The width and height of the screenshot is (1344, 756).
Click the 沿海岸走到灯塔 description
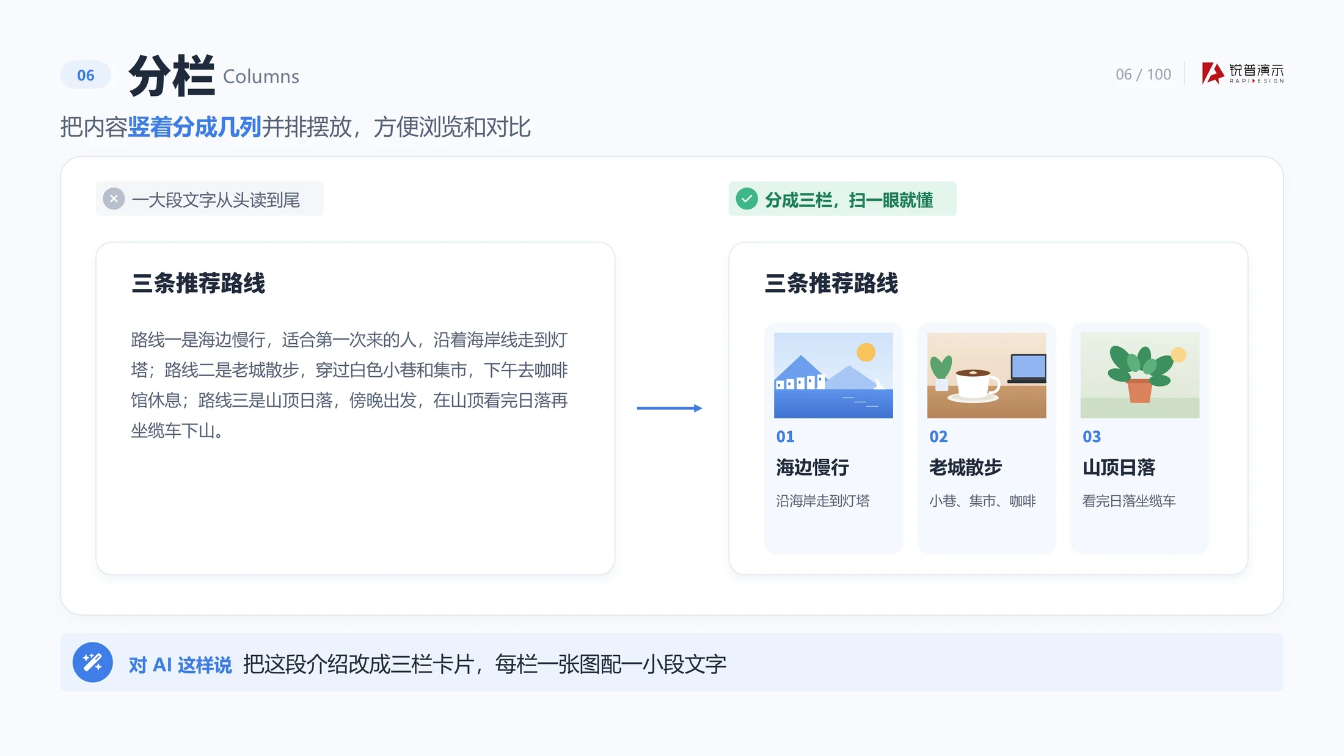pyautogui.click(x=823, y=501)
